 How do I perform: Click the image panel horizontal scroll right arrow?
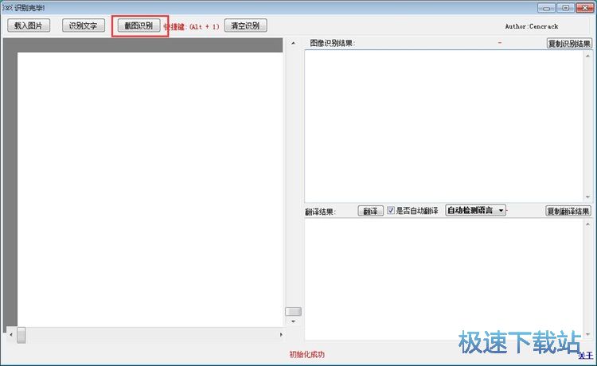click(281, 335)
